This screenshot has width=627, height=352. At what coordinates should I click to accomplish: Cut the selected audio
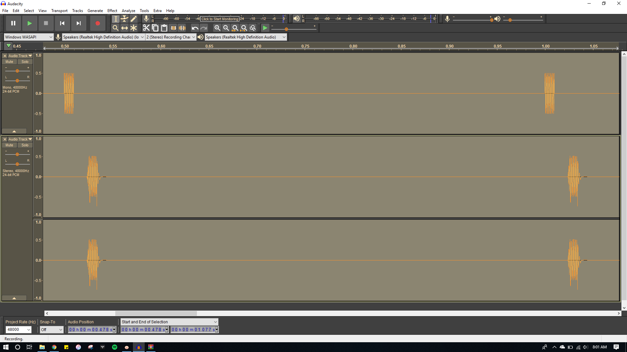[x=146, y=28]
